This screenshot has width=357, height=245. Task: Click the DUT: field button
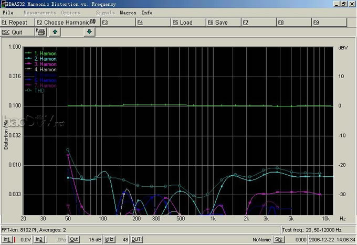pos(136,239)
